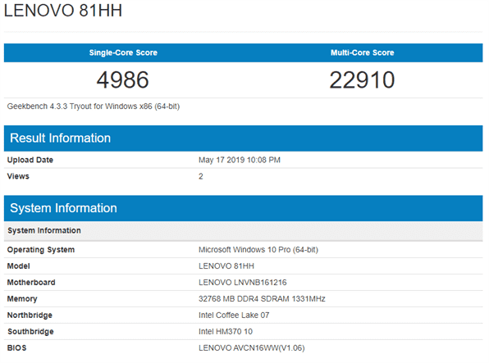Click the Model value LENOVO 81HH
The height and width of the screenshot is (363, 489).
pyautogui.click(x=226, y=266)
